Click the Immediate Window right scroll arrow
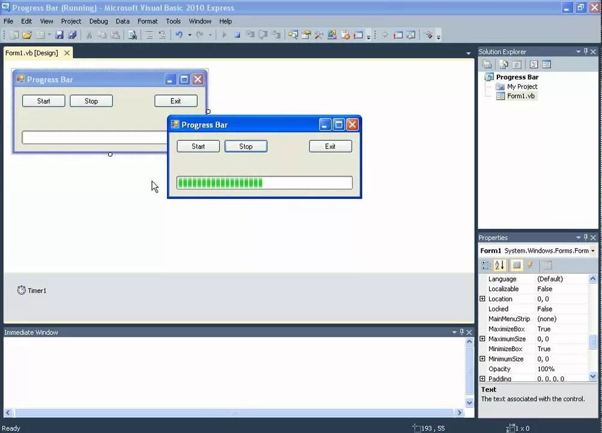The width and height of the screenshot is (602, 433). point(459,413)
